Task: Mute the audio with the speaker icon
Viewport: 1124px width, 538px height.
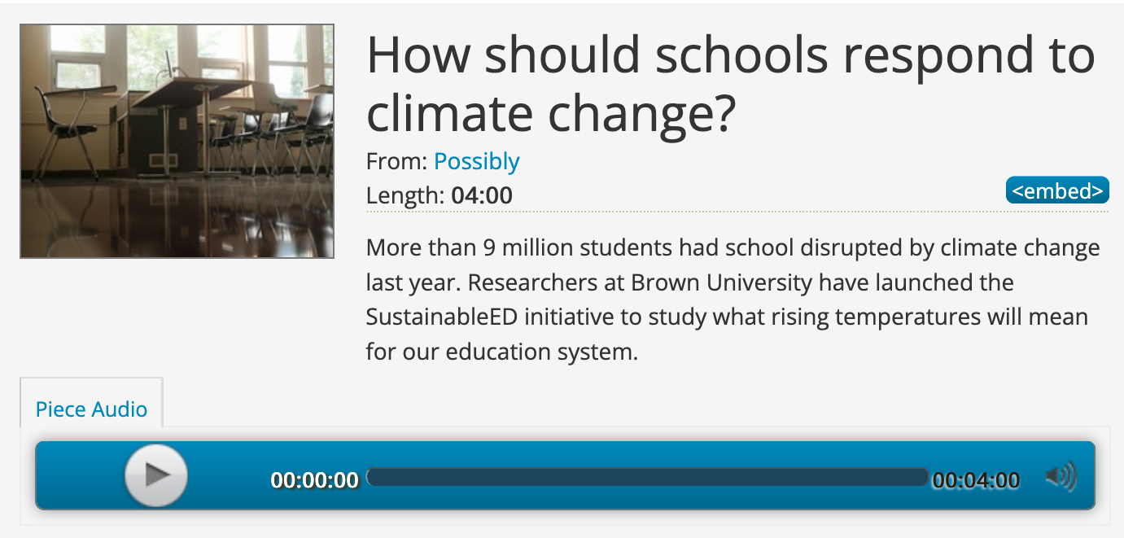Action: coord(1061,477)
